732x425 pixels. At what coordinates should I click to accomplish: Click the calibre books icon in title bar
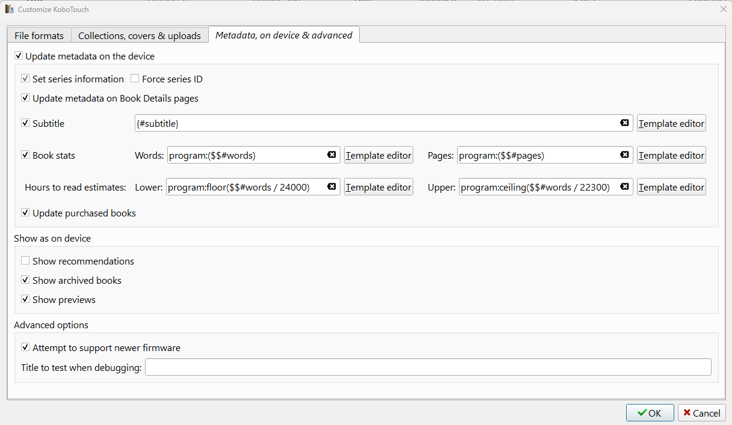tap(9, 10)
